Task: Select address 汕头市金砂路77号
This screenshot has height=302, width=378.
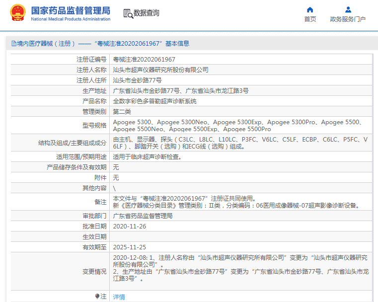Action: pos(137,80)
